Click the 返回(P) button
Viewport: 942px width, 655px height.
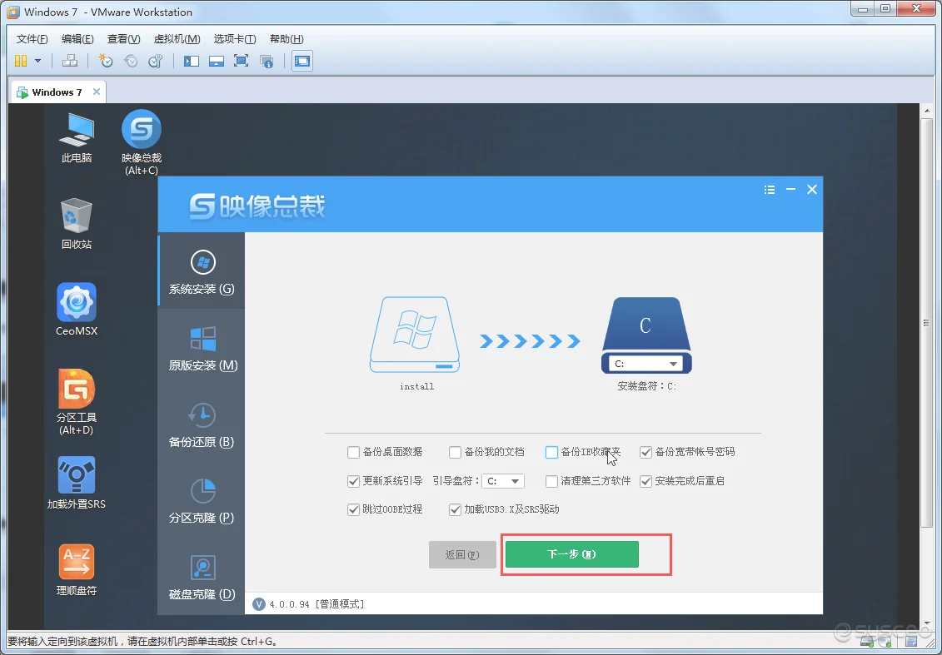462,555
